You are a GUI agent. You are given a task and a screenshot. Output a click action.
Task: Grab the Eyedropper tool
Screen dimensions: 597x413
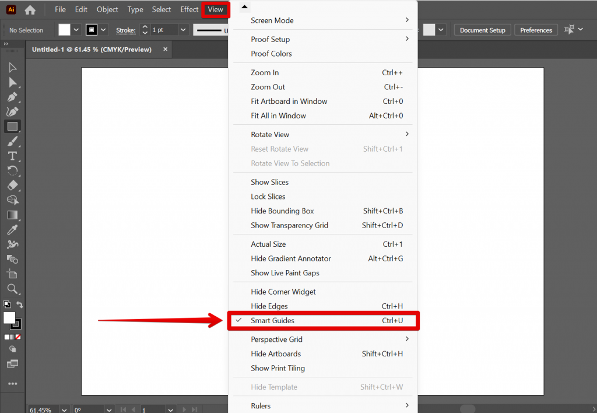point(12,229)
